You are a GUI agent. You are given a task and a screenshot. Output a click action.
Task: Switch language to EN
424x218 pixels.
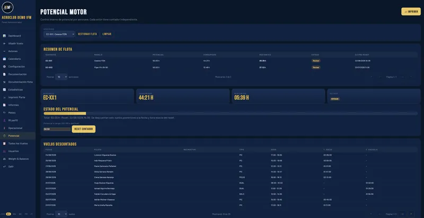pos(15,214)
